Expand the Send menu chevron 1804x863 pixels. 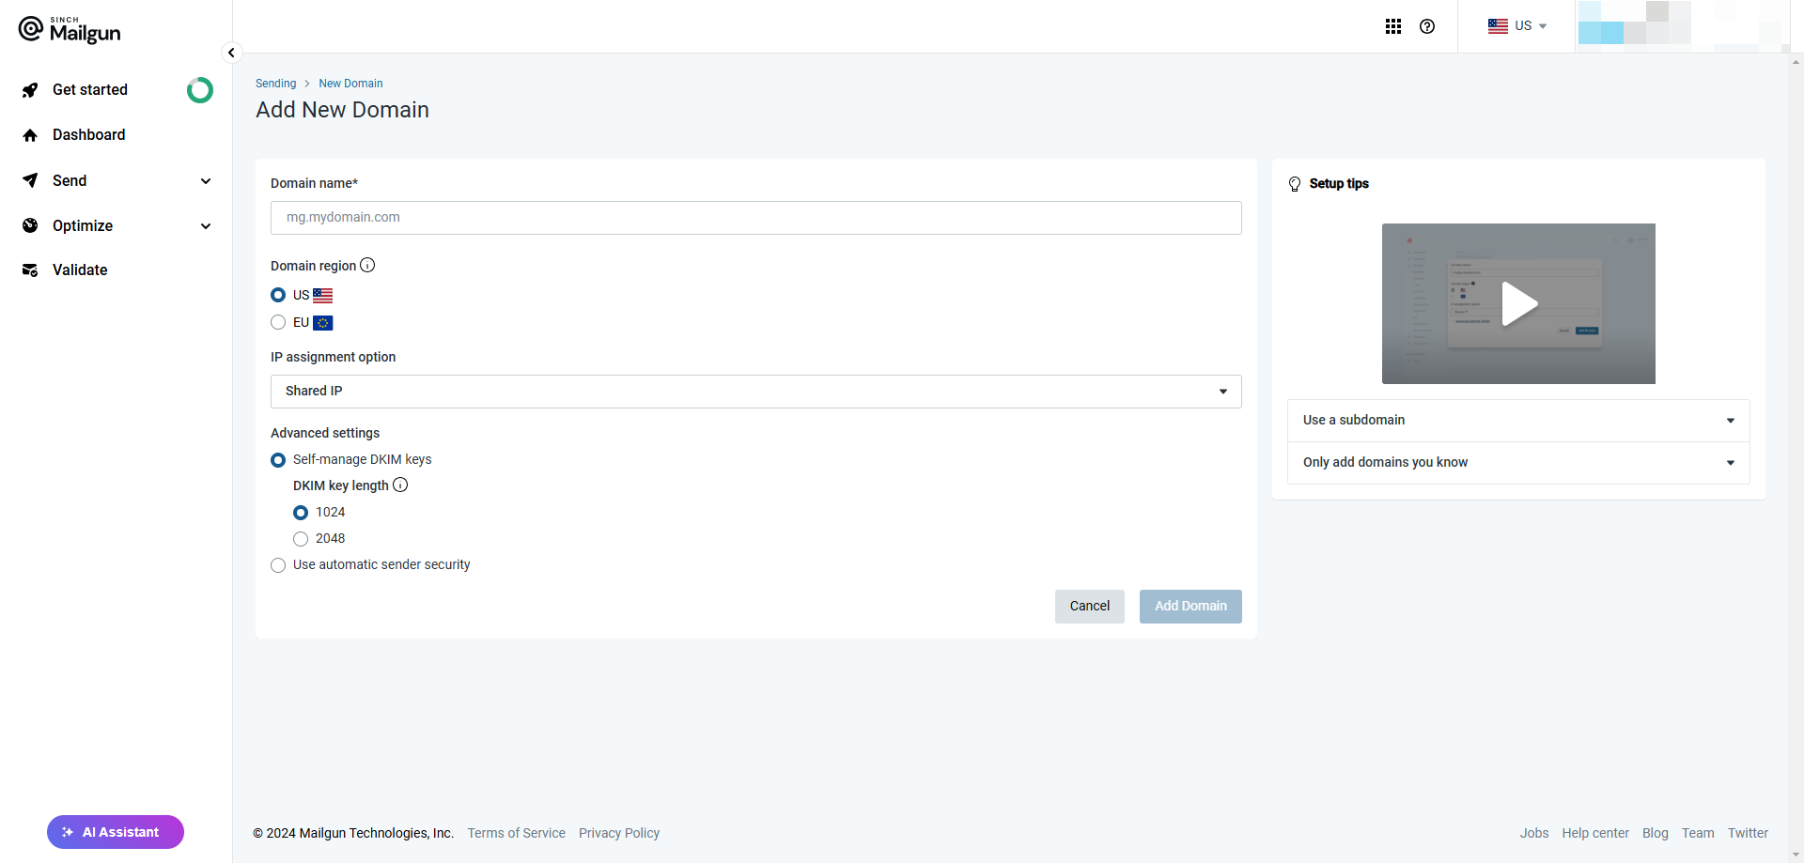(x=206, y=181)
